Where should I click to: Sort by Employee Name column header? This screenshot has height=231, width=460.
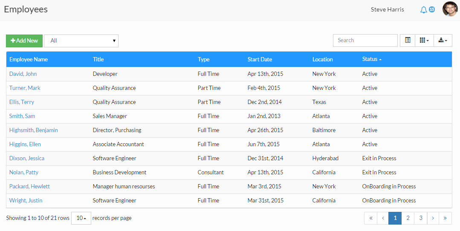point(29,60)
